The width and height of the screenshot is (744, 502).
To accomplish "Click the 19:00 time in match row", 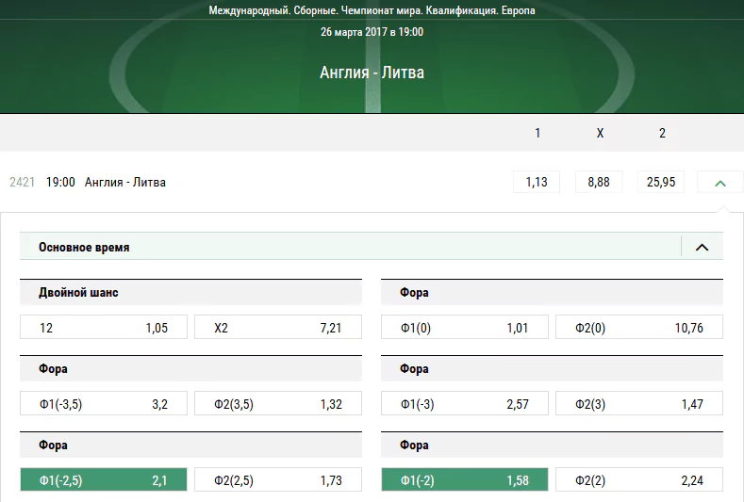I will (x=60, y=183).
